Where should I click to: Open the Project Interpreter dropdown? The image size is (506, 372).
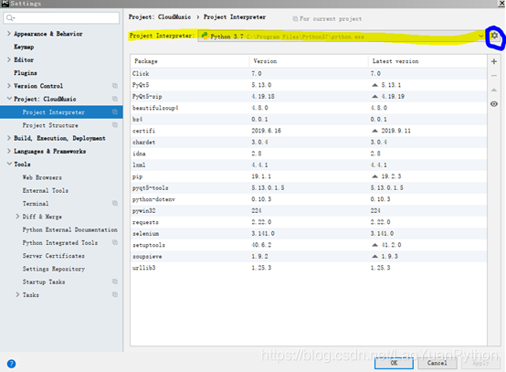tap(342, 37)
